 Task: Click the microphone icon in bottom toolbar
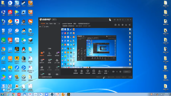99,71
